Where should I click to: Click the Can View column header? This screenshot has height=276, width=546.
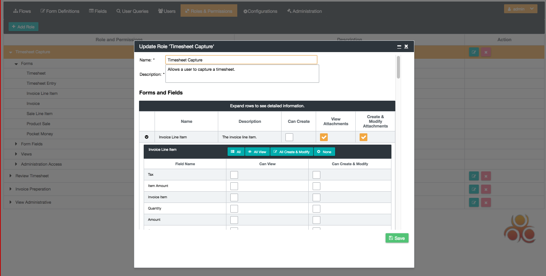click(x=268, y=164)
